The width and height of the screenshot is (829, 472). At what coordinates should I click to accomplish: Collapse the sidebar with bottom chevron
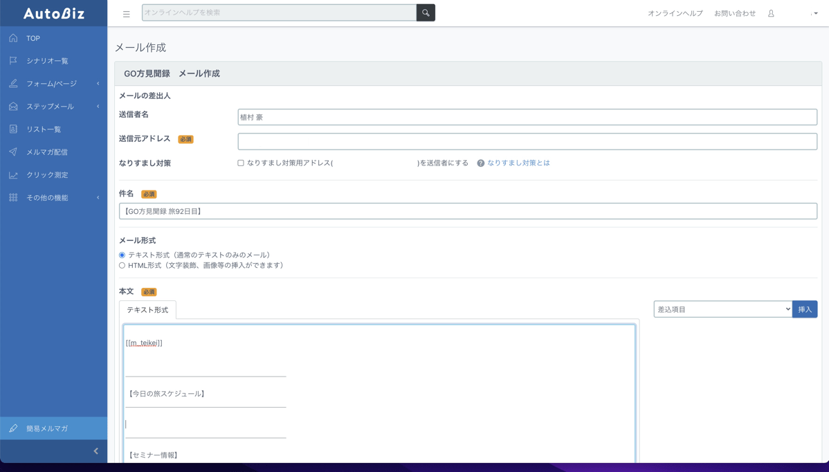click(x=95, y=451)
